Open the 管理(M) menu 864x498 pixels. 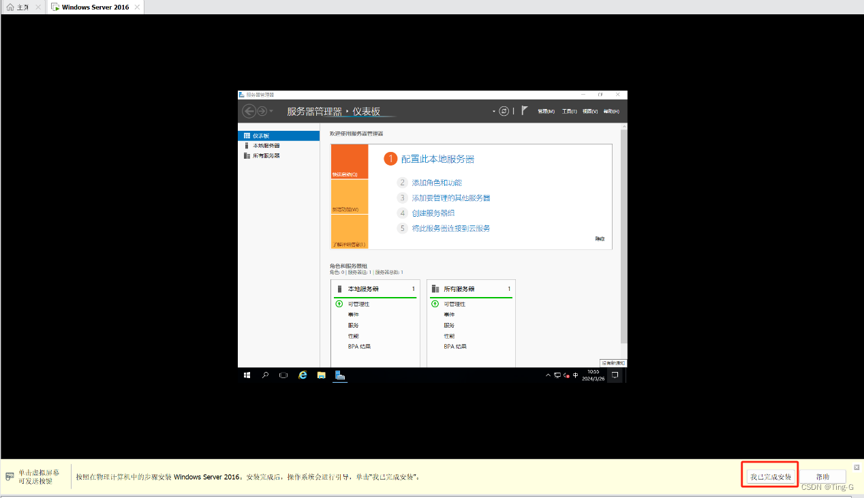click(546, 111)
